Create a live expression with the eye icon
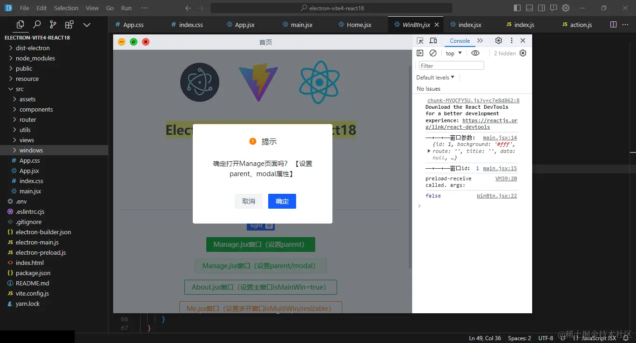This screenshot has width=636, height=343. pos(475,53)
